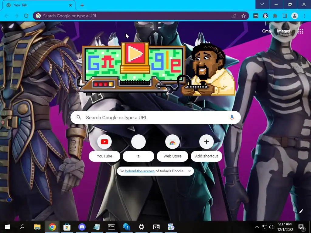Click the character avatar extension icon

(265, 16)
